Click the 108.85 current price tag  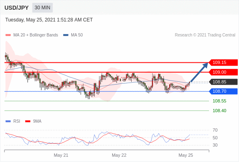point(223,82)
